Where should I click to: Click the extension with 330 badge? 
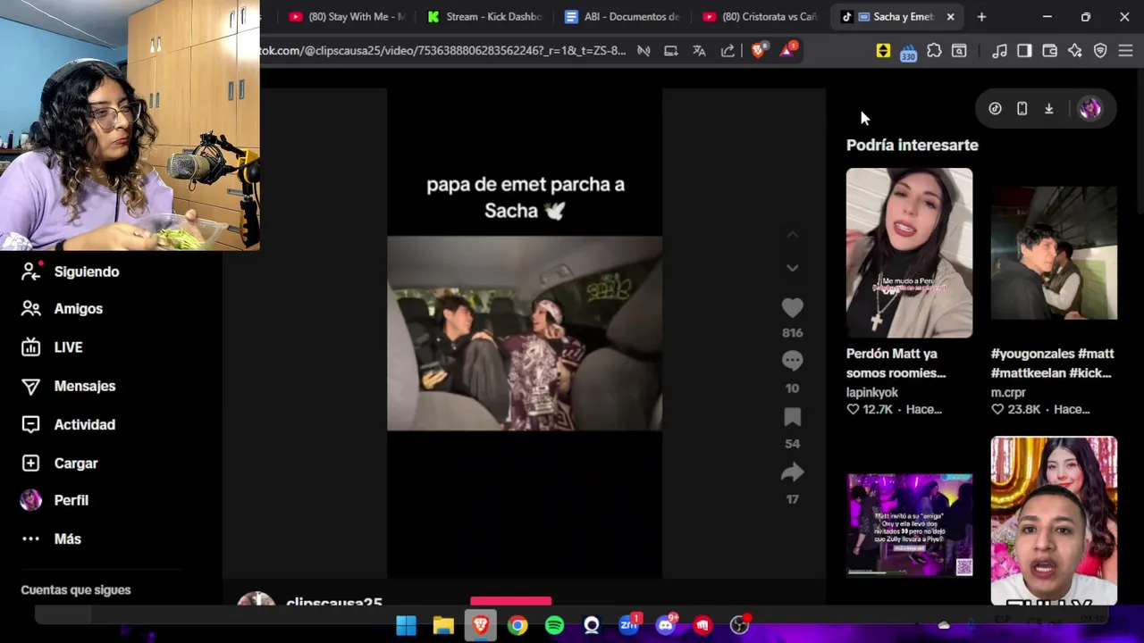coord(908,52)
